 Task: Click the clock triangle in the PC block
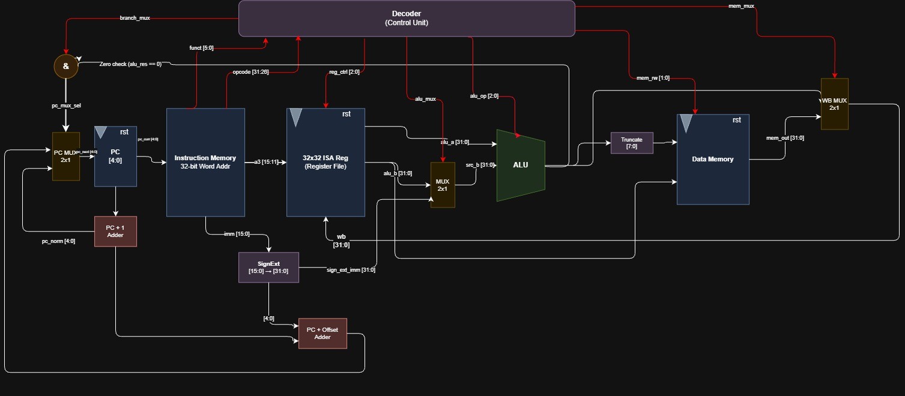101,133
